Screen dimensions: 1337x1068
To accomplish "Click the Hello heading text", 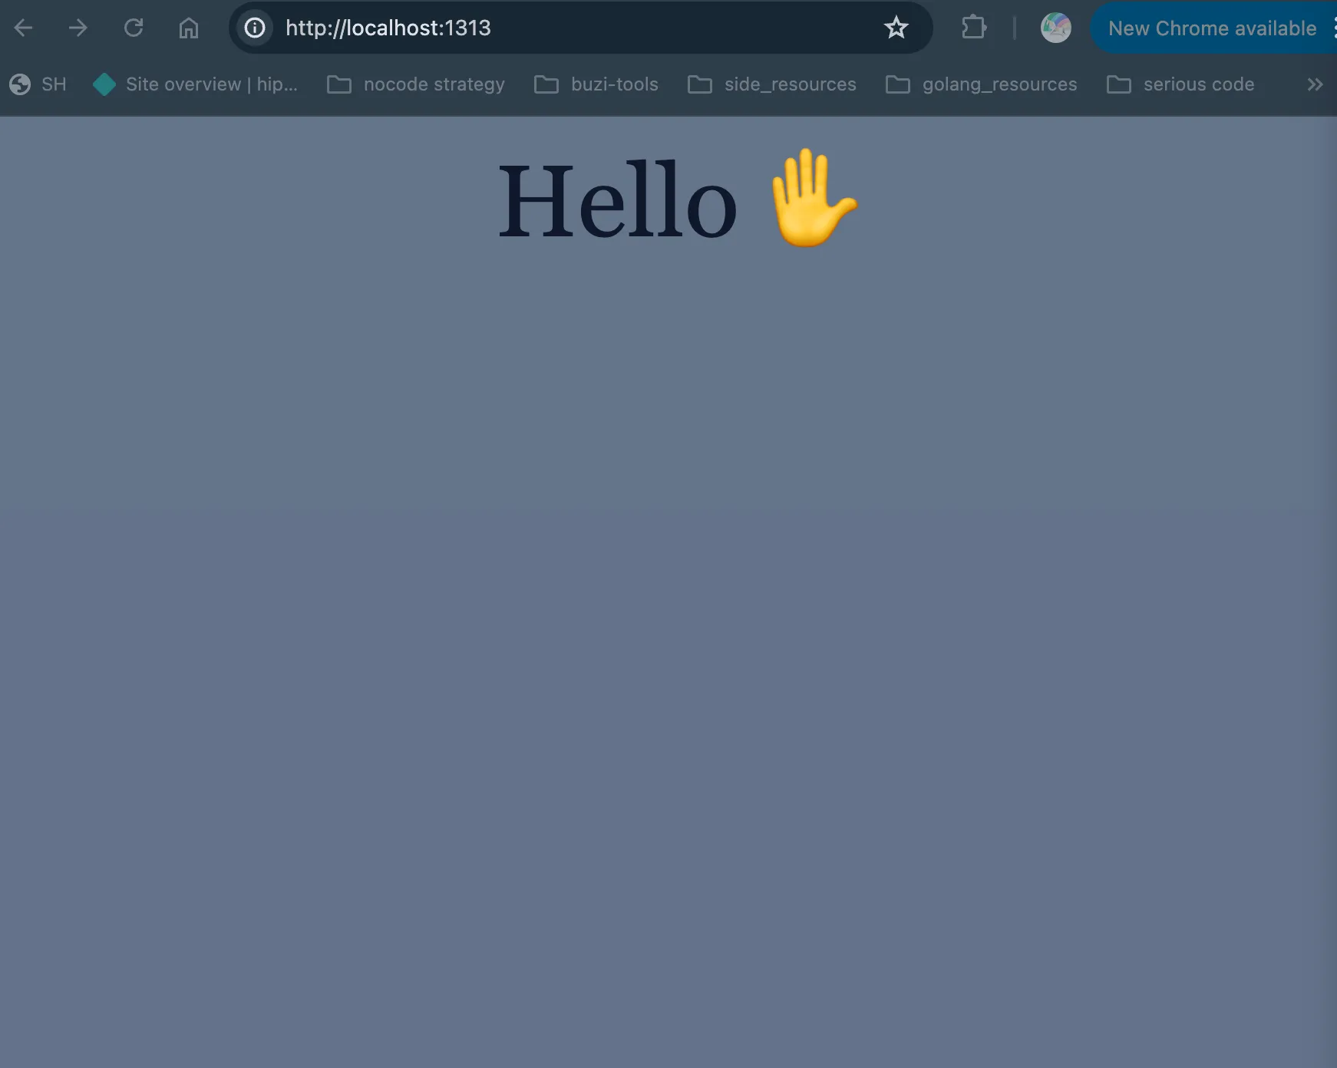I will (618, 201).
